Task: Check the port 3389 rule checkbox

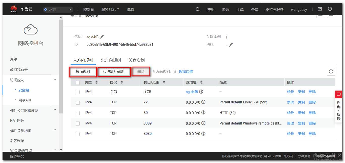Action: coord(78,124)
